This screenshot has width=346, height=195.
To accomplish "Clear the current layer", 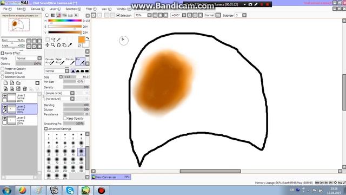I will [x=18, y=89].
